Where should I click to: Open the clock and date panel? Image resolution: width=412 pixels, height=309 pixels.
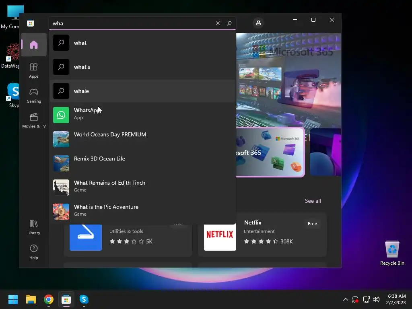coord(396,299)
